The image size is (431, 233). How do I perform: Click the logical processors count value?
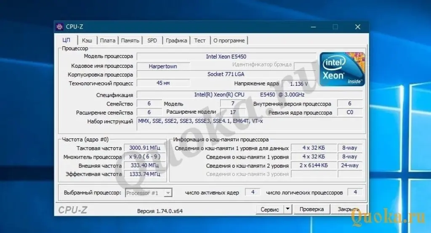click(355, 192)
